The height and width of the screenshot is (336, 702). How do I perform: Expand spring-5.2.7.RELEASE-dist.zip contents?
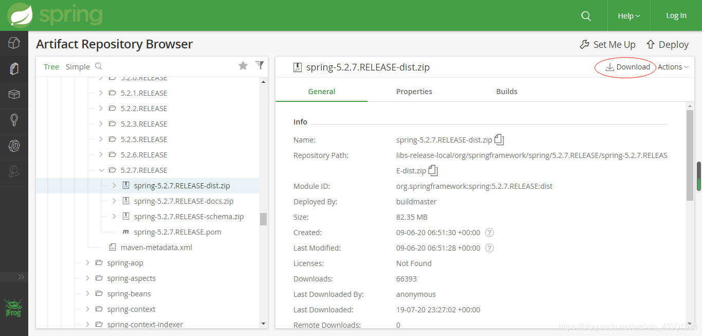click(115, 186)
